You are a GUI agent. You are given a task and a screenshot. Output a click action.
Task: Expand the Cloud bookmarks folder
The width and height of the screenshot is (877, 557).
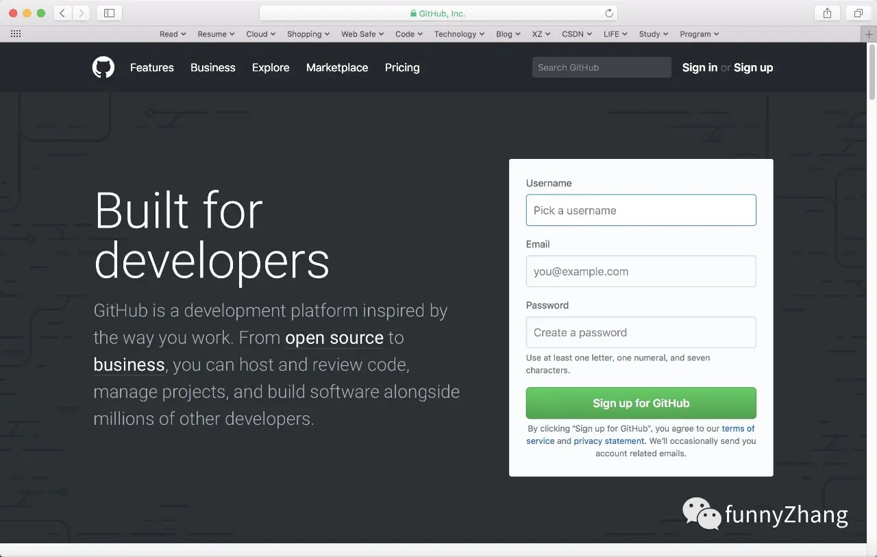coord(261,34)
